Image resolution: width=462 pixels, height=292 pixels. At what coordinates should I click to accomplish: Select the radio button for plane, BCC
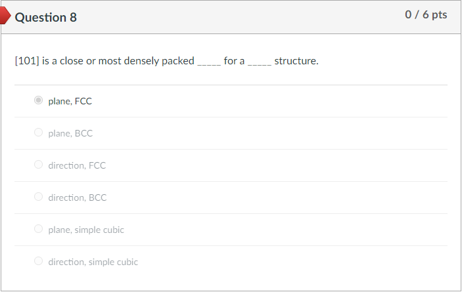pos(39,133)
